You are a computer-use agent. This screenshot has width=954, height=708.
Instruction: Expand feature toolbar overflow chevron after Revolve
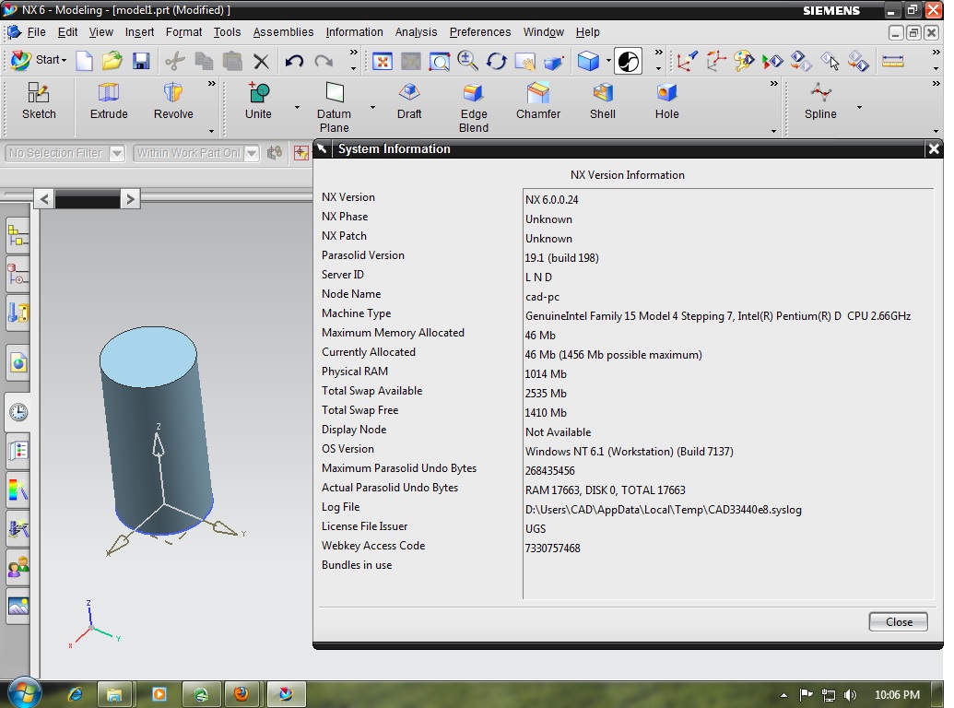click(211, 84)
